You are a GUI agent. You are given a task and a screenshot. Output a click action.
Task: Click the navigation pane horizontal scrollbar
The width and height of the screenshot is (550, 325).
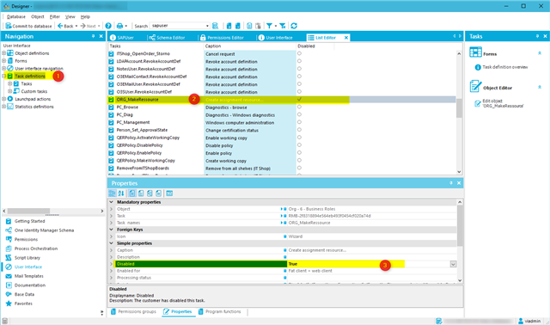[53, 211]
